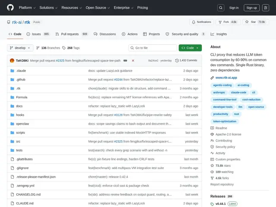Click the claude-code topic tag
The height and width of the screenshot is (207, 276).
coord(238,92)
